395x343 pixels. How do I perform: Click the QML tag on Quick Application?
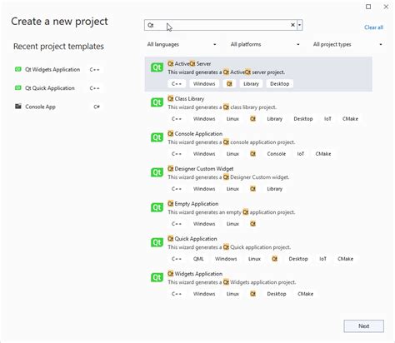[198, 259]
